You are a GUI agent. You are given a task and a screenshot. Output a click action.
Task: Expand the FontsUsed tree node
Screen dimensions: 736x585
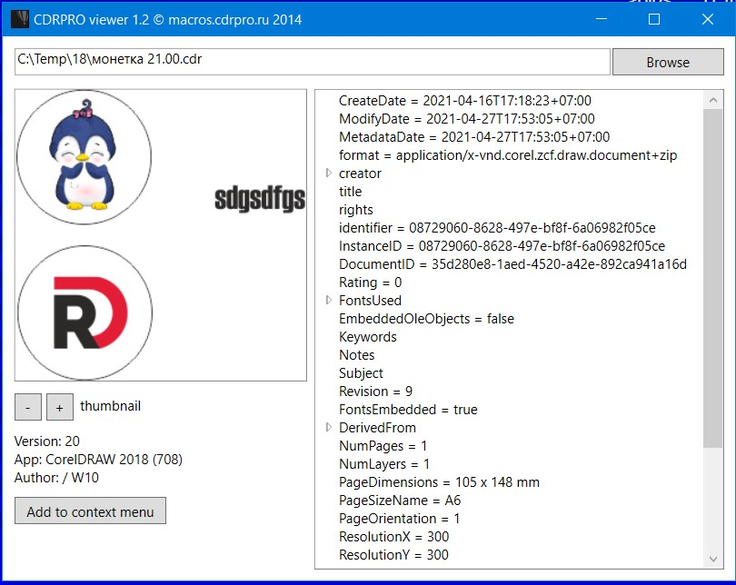[329, 301]
